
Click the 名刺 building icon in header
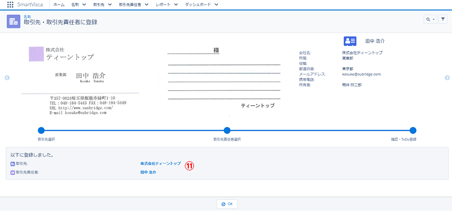tap(14, 22)
